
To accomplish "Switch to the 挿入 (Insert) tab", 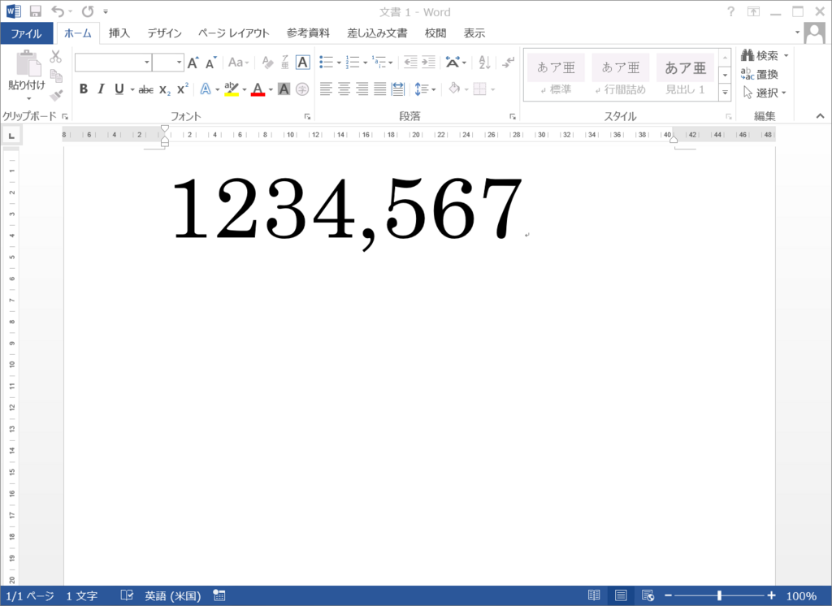I will (119, 33).
